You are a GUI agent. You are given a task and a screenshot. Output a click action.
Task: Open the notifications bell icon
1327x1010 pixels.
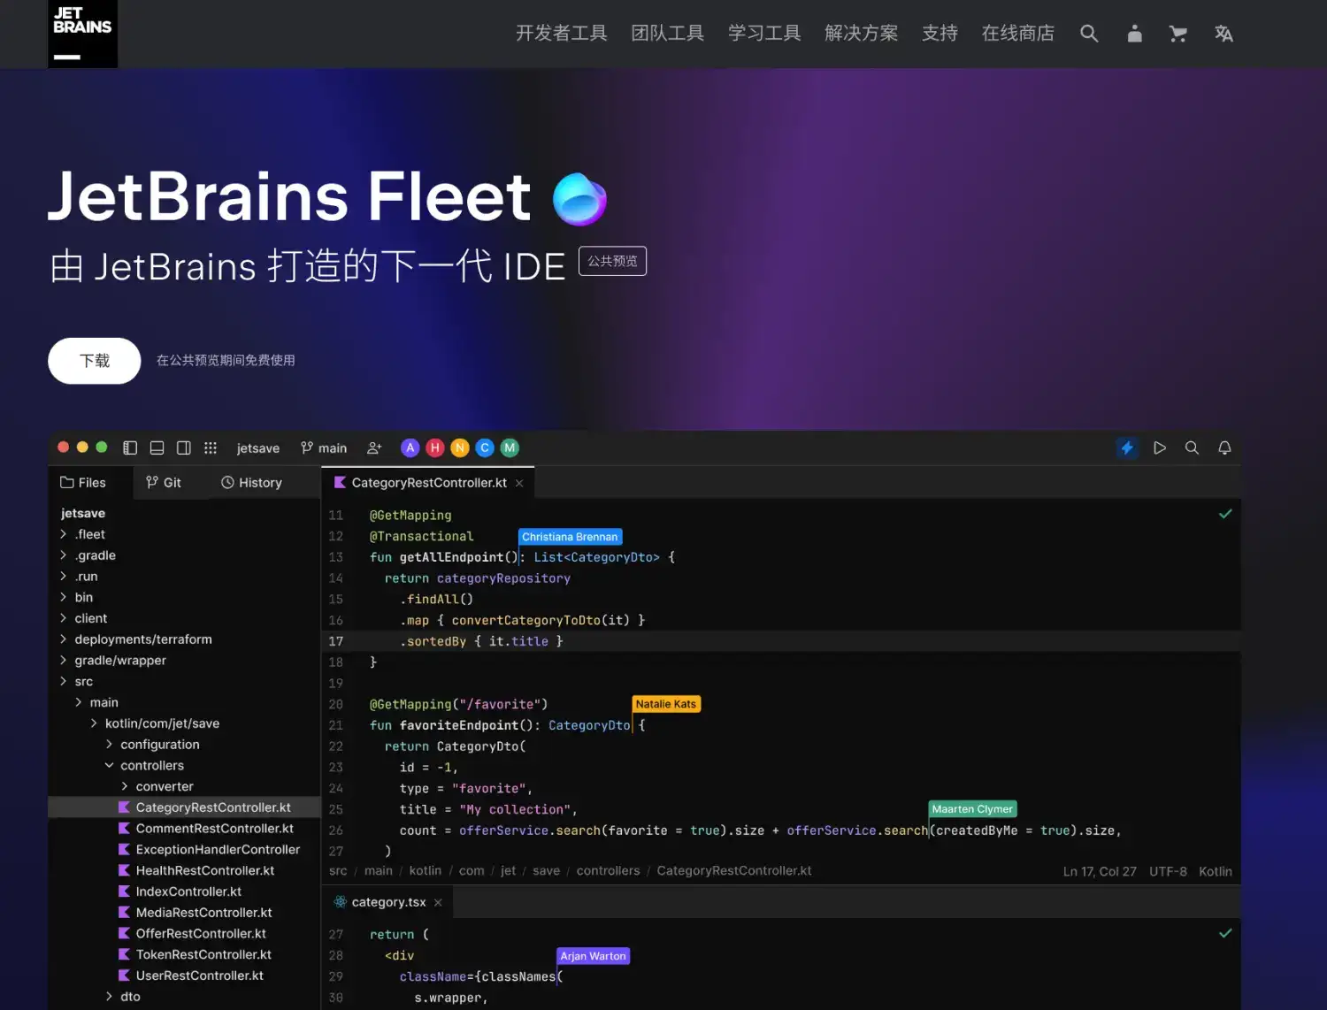tap(1224, 448)
